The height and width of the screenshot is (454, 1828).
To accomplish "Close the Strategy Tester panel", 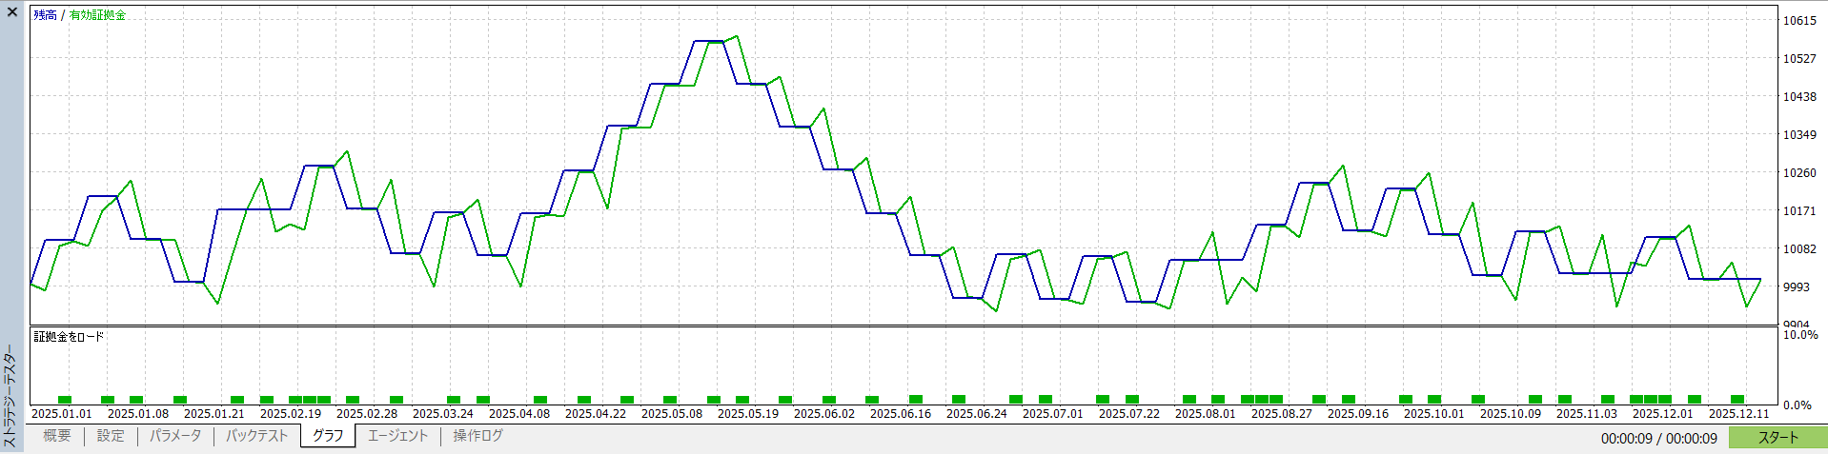I will (x=12, y=12).
